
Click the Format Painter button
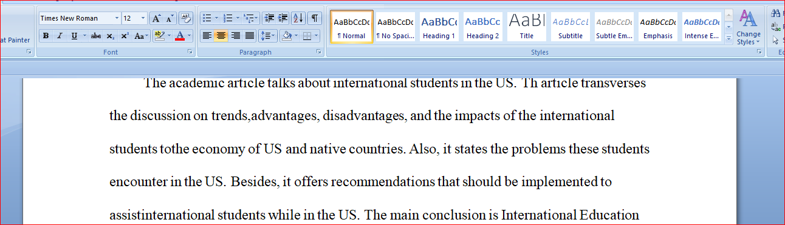click(x=15, y=40)
